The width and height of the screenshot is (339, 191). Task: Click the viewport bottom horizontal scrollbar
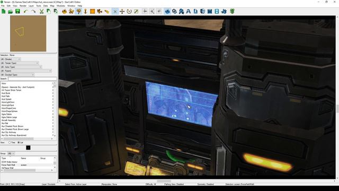click(197, 181)
